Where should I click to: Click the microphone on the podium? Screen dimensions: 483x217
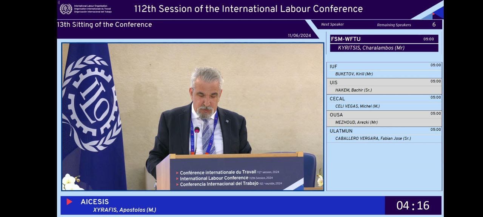tap(197, 130)
